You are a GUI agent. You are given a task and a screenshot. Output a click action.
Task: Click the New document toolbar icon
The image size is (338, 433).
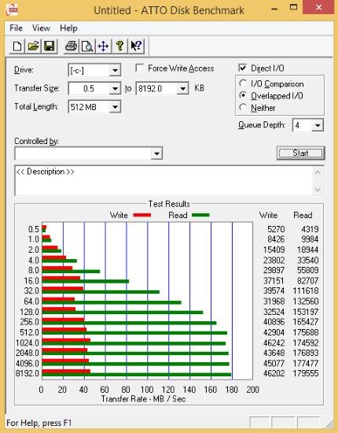17,46
